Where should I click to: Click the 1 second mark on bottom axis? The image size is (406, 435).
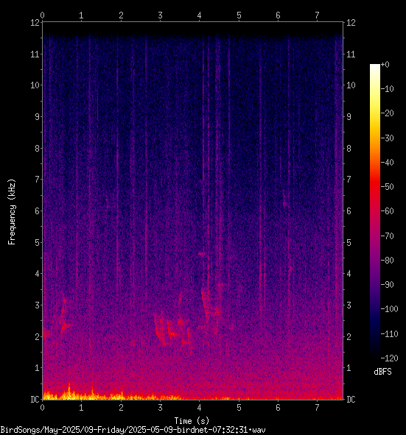click(x=81, y=408)
